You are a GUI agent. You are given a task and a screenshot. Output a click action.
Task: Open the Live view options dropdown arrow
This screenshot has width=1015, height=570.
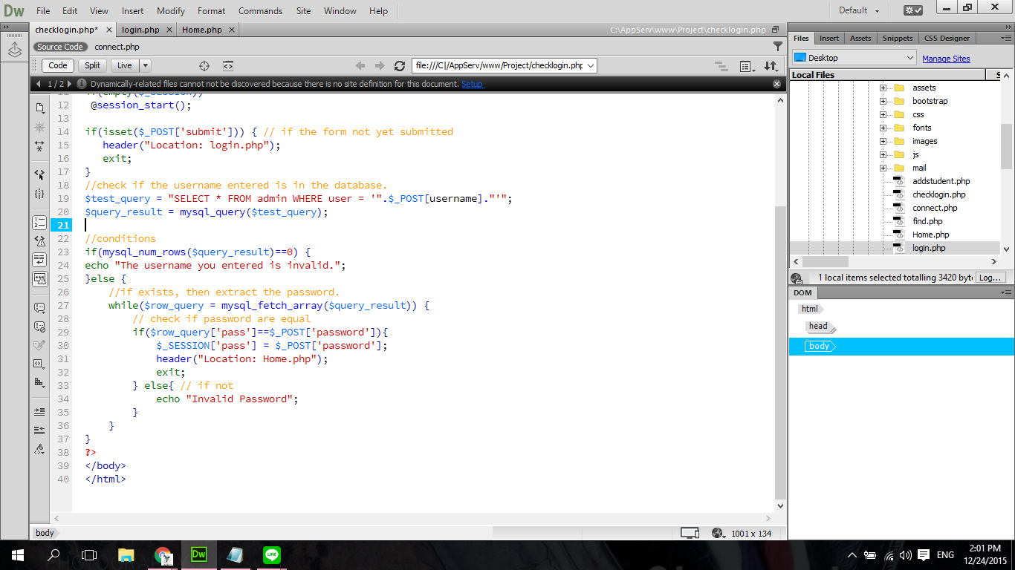click(145, 65)
